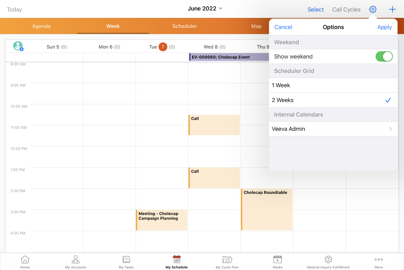The image size is (404, 270).
Task: Open the settings gear icon
Action: pyautogui.click(x=373, y=10)
